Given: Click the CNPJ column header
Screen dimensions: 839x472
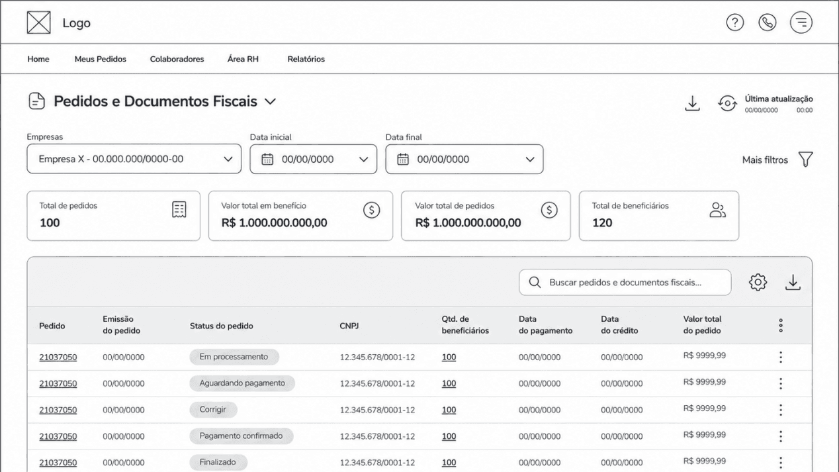Looking at the screenshot, I should tap(349, 326).
